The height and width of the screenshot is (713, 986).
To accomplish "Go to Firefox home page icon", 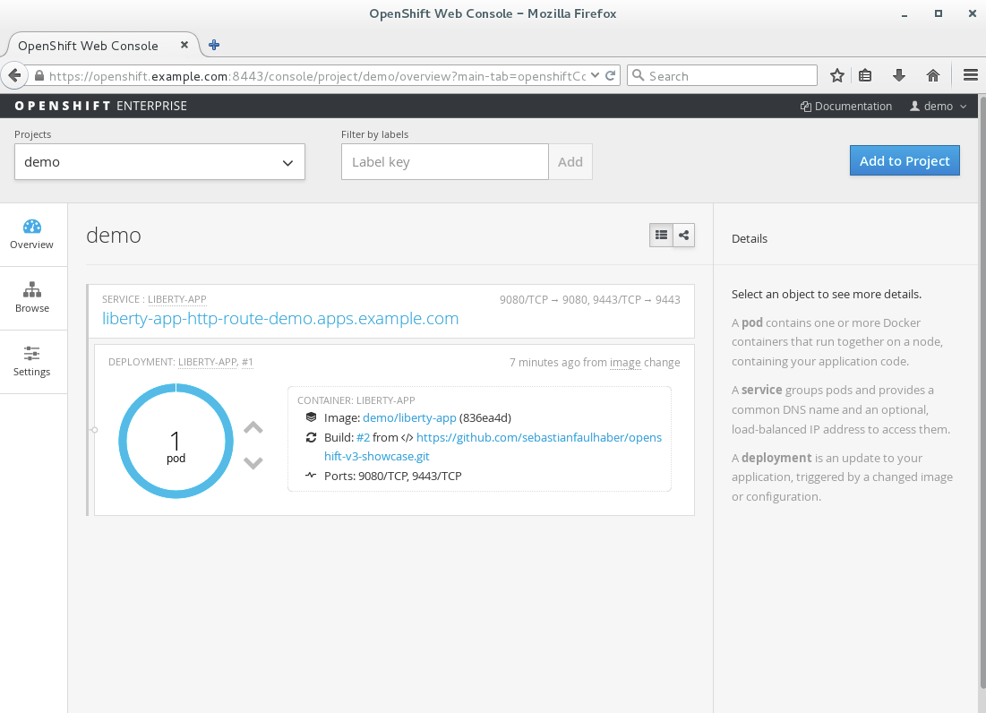I will point(933,75).
